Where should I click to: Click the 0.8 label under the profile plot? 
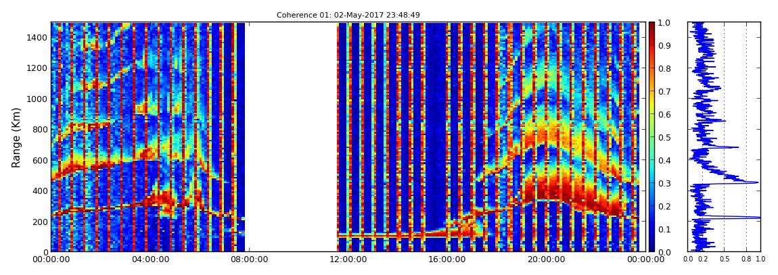coord(747,259)
